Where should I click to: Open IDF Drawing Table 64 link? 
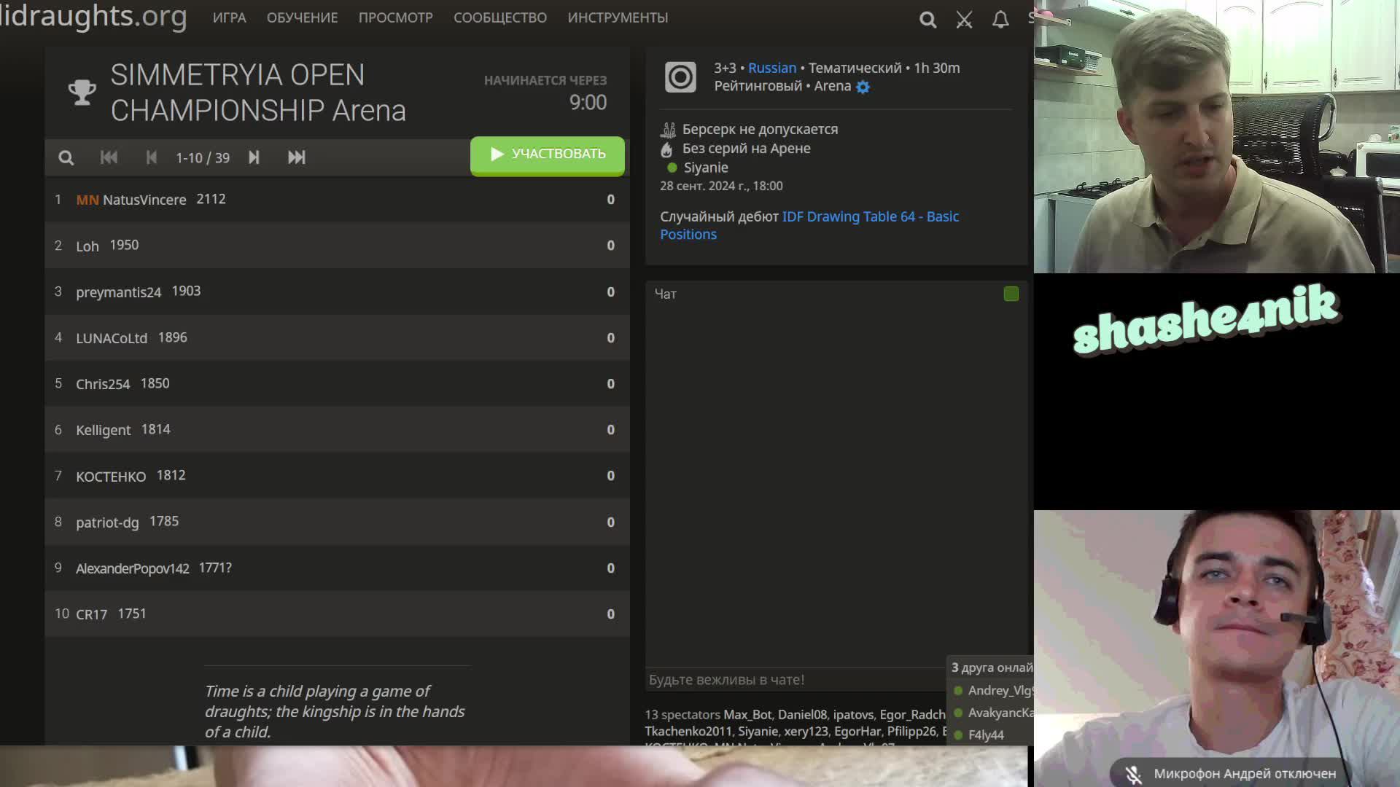(x=870, y=216)
